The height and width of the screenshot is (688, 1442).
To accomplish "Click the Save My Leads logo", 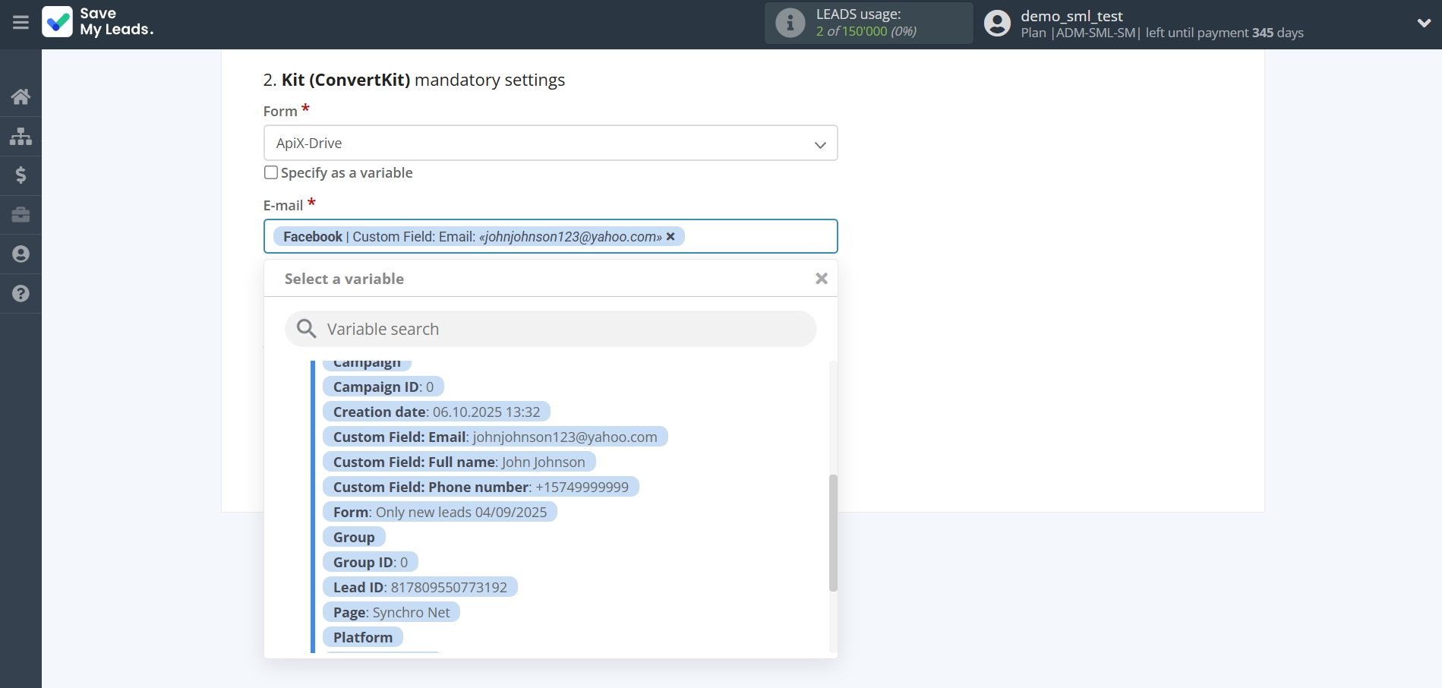I will coord(98,23).
